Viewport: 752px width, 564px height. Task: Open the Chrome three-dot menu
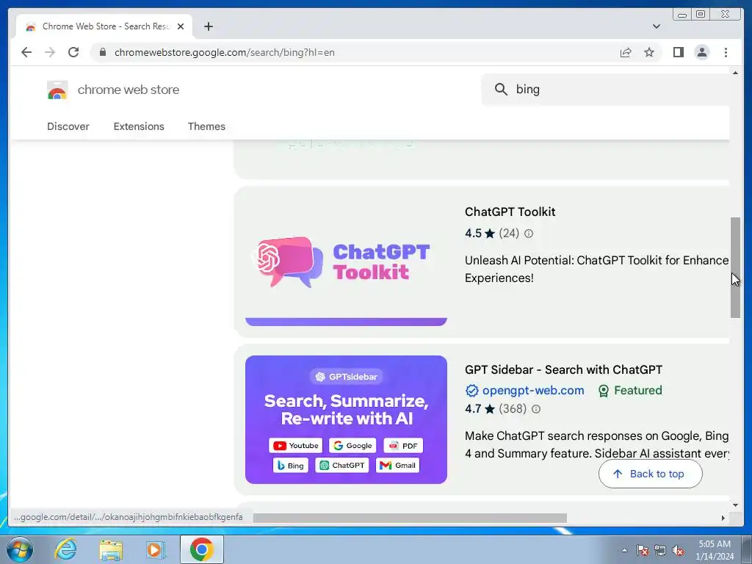(726, 52)
